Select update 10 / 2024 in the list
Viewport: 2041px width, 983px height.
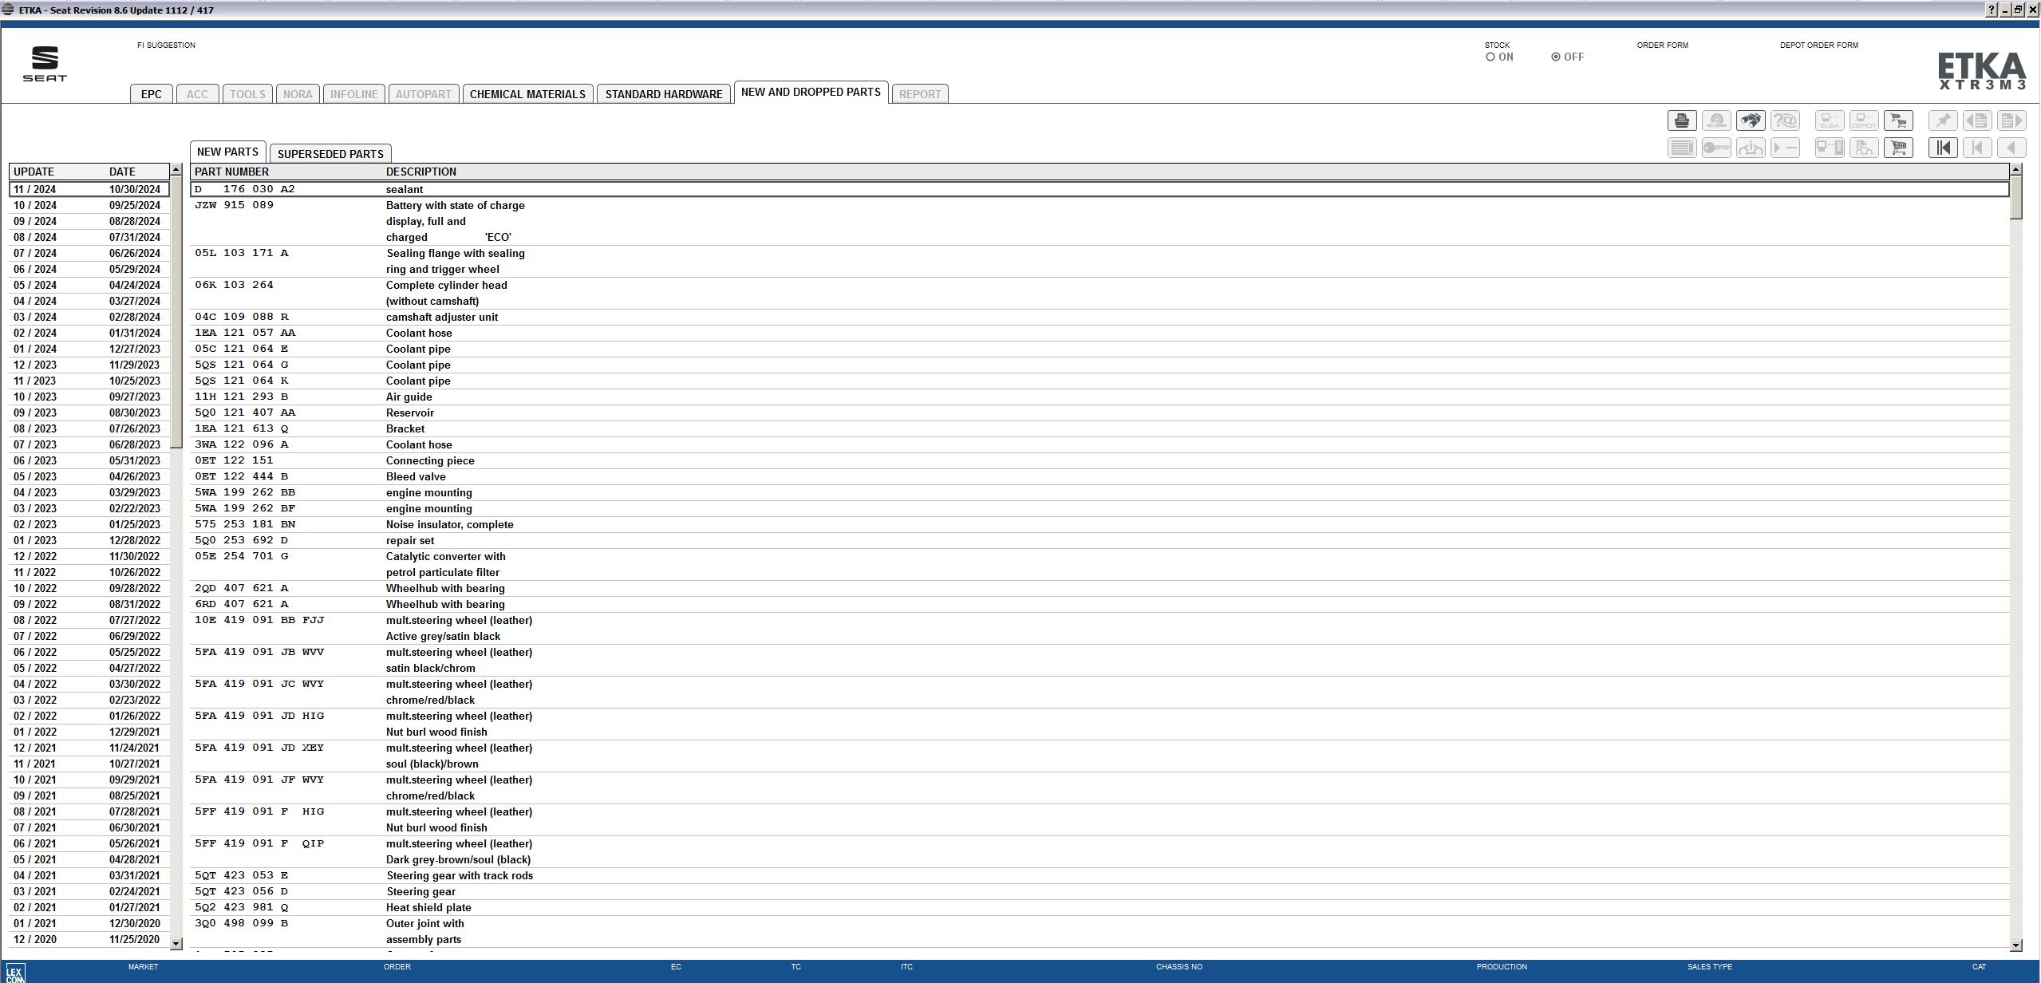coord(80,205)
